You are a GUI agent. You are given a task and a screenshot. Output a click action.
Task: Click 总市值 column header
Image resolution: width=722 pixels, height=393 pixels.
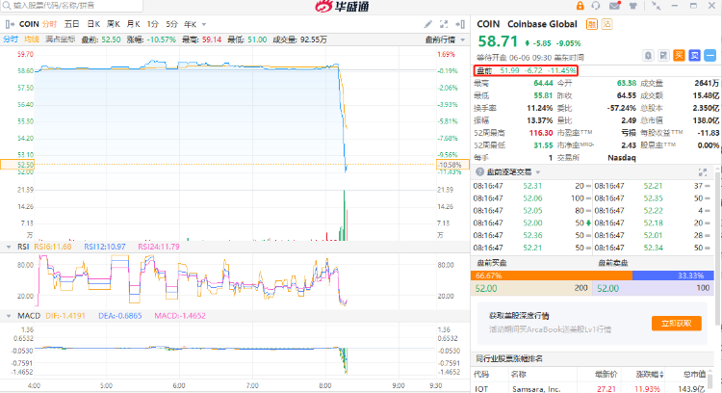[x=694, y=374]
